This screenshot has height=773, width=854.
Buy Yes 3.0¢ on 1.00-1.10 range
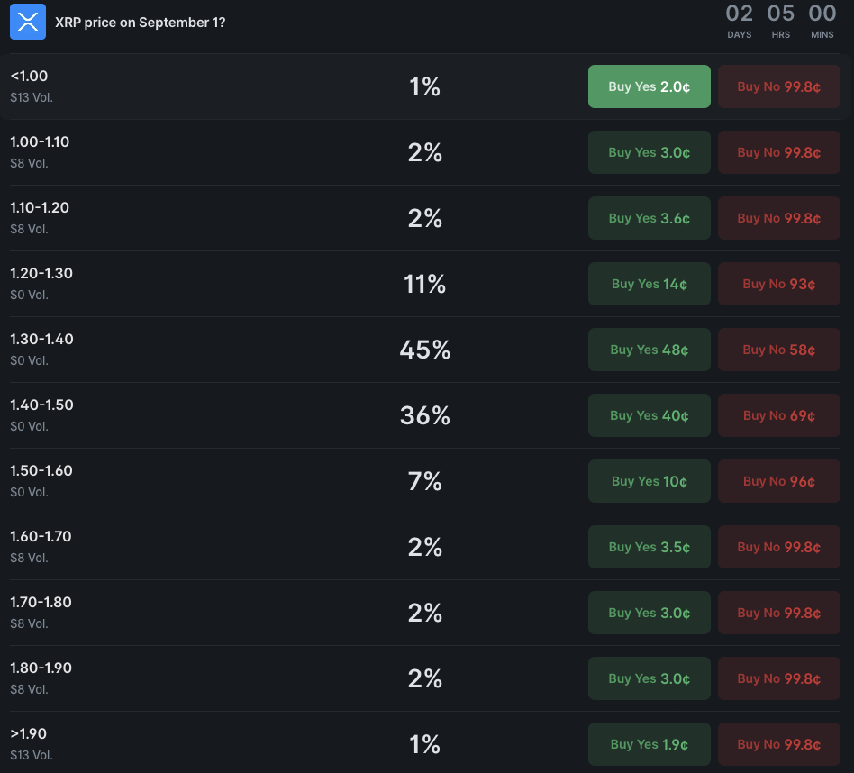coord(650,152)
